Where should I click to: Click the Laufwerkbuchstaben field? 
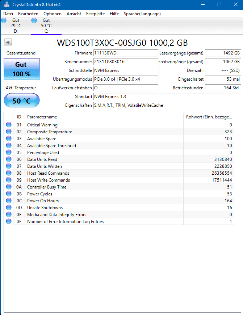tap(126, 88)
